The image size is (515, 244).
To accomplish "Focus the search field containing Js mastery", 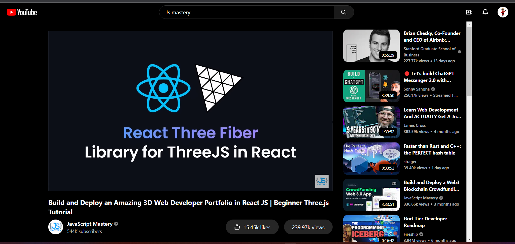I will tap(247, 12).
